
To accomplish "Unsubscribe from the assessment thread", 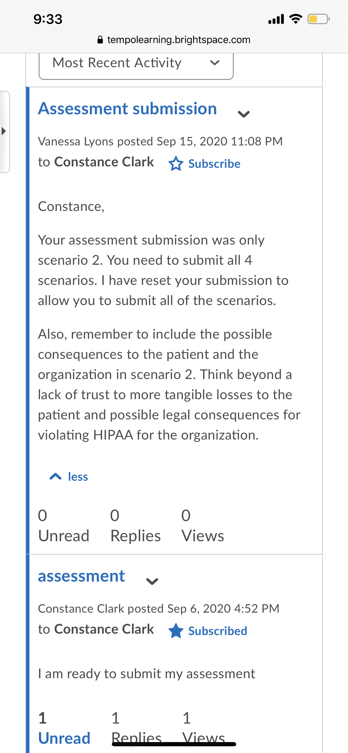I will (x=218, y=631).
